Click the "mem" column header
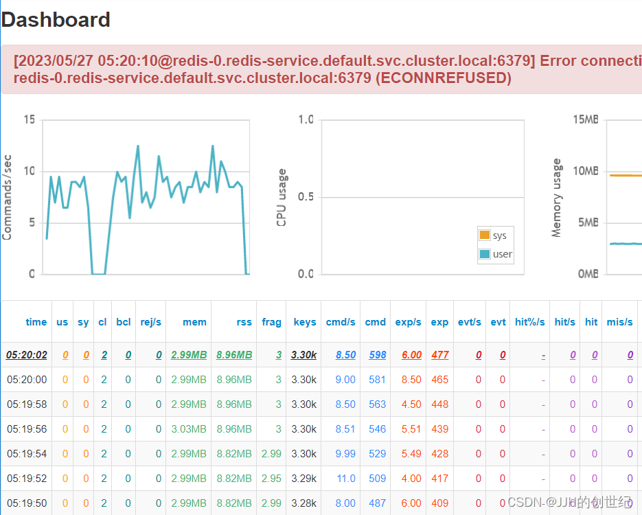This screenshot has height=515, width=642. [x=194, y=321]
